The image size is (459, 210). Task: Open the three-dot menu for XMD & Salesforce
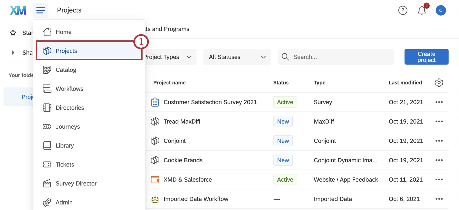coord(439,180)
